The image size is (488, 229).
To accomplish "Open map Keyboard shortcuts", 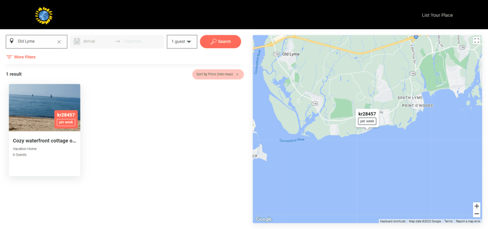I will coord(393,221).
